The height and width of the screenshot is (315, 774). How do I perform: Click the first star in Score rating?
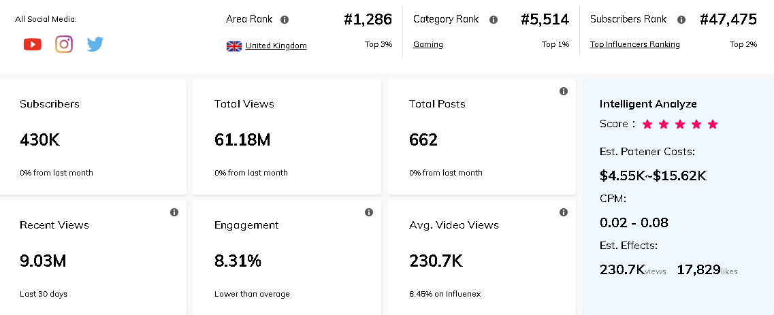tap(647, 124)
